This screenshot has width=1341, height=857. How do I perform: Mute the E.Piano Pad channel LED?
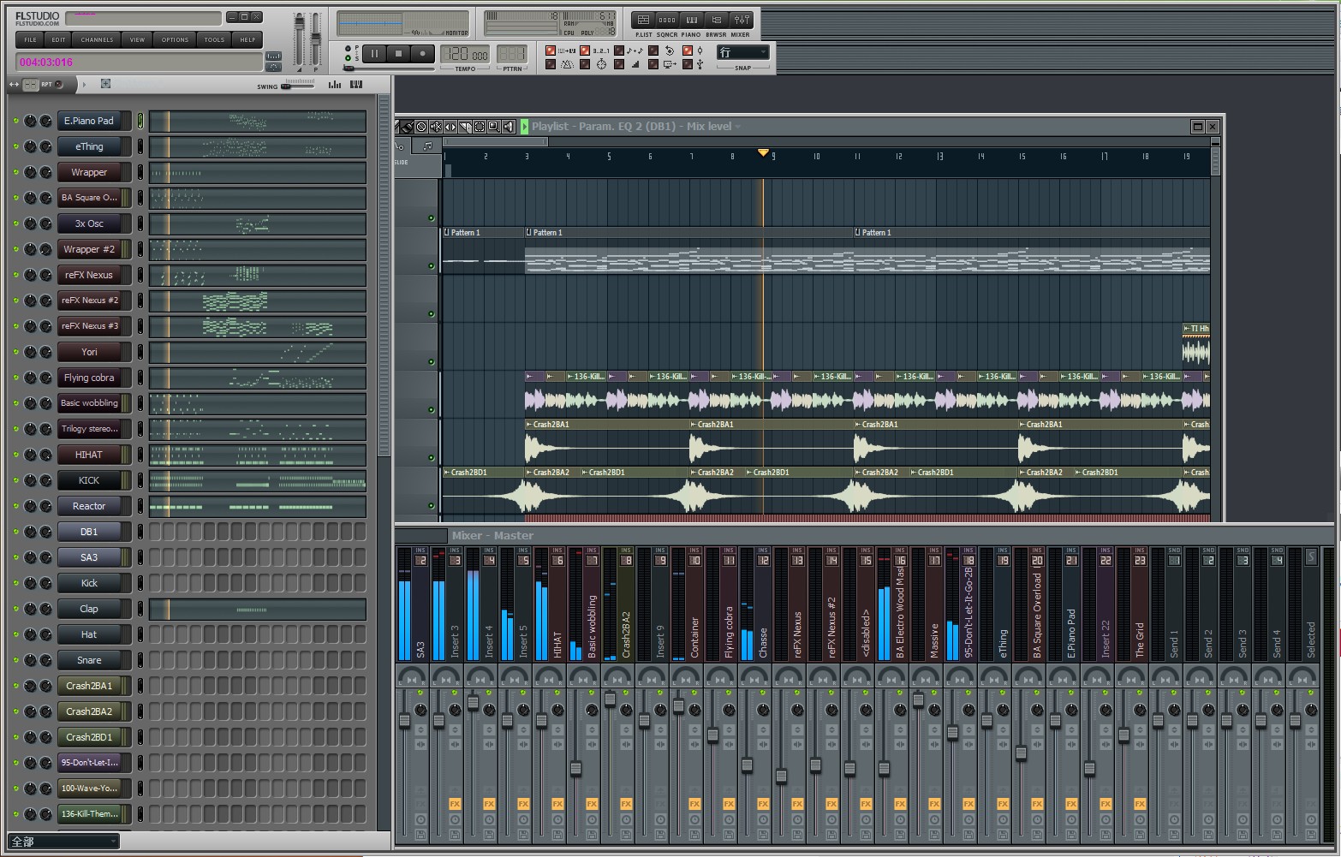click(x=15, y=122)
